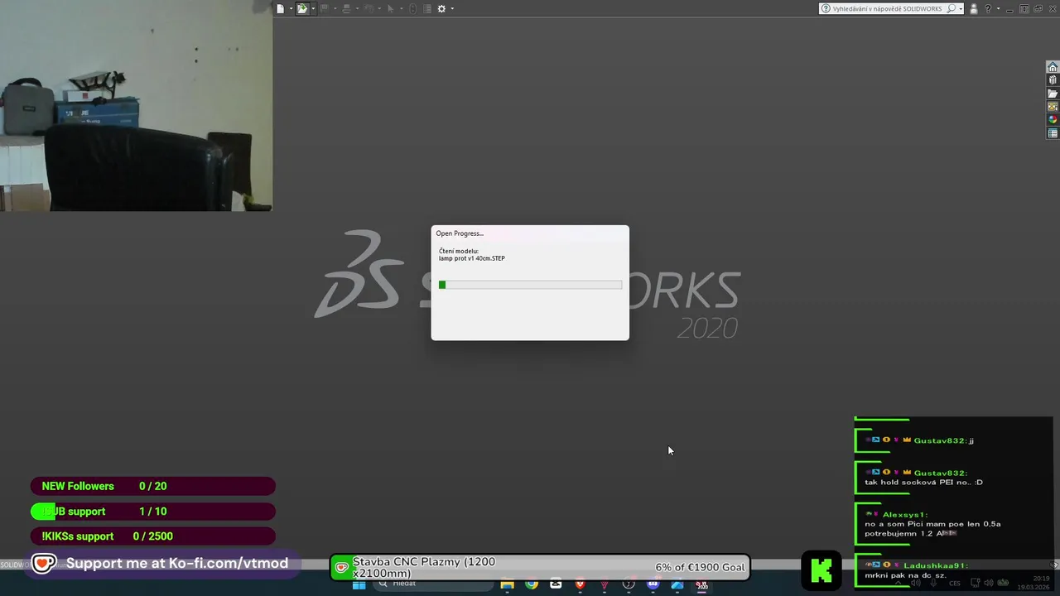Viewport: 1060px width, 596px height.
Task: Click the NEW Followers goal bar
Action: (x=153, y=486)
